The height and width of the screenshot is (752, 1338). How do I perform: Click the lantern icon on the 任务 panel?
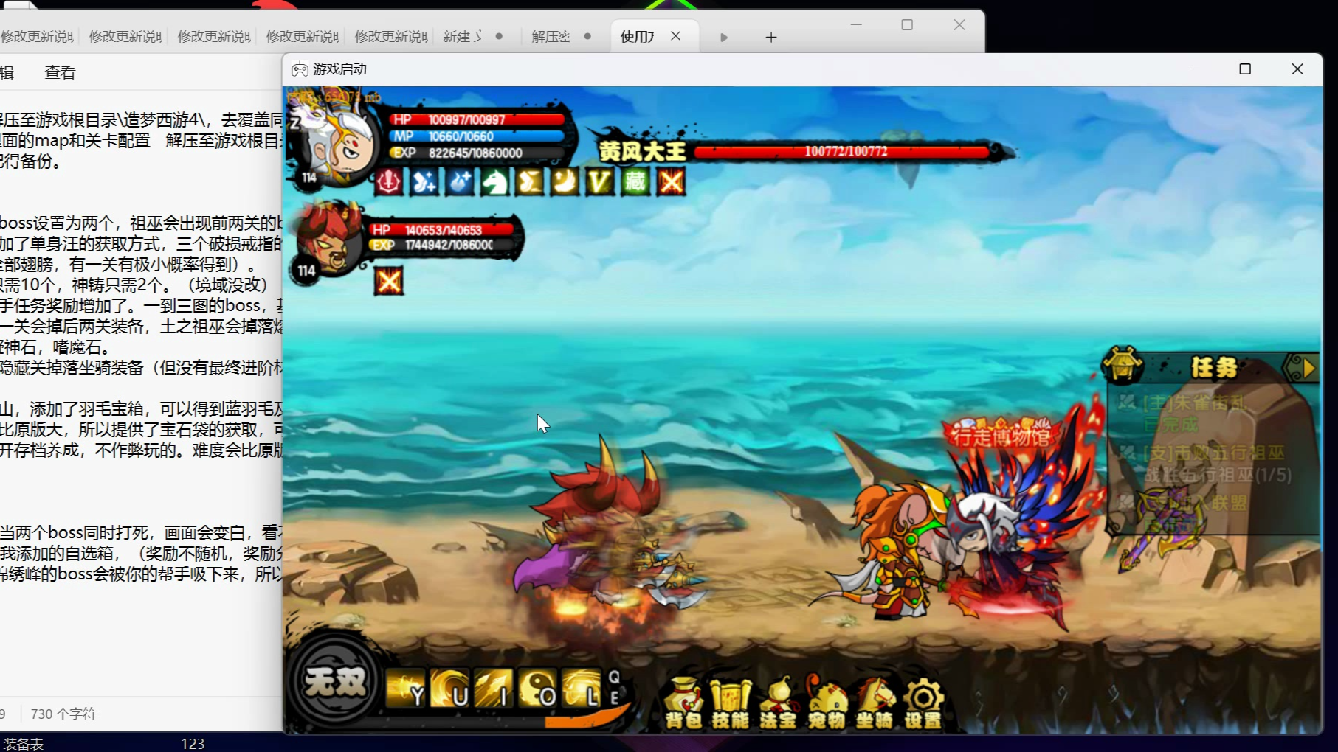click(x=1123, y=364)
